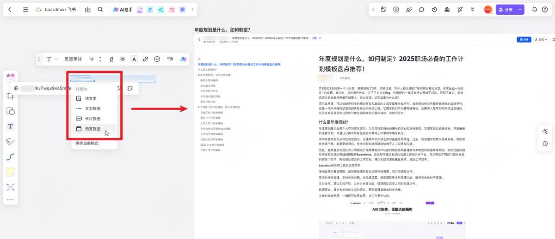The width and height of the screenshot is (555, 239).
Task: Expand the top-right toolbar chevron
Action: point(374,9)
